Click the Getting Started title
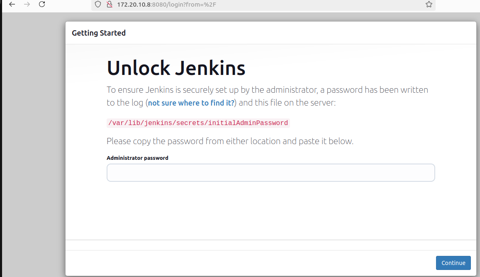The width and height of the screenshot is (480, 277). 99,33
